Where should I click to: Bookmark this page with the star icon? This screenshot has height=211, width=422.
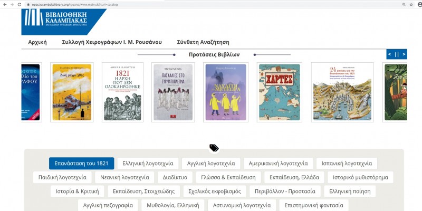[410, 4]
